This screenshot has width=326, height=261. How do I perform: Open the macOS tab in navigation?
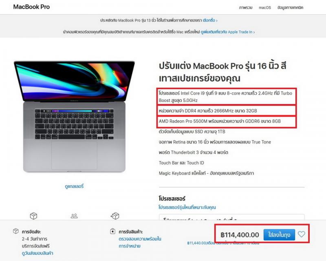click(x=264, y=8)
